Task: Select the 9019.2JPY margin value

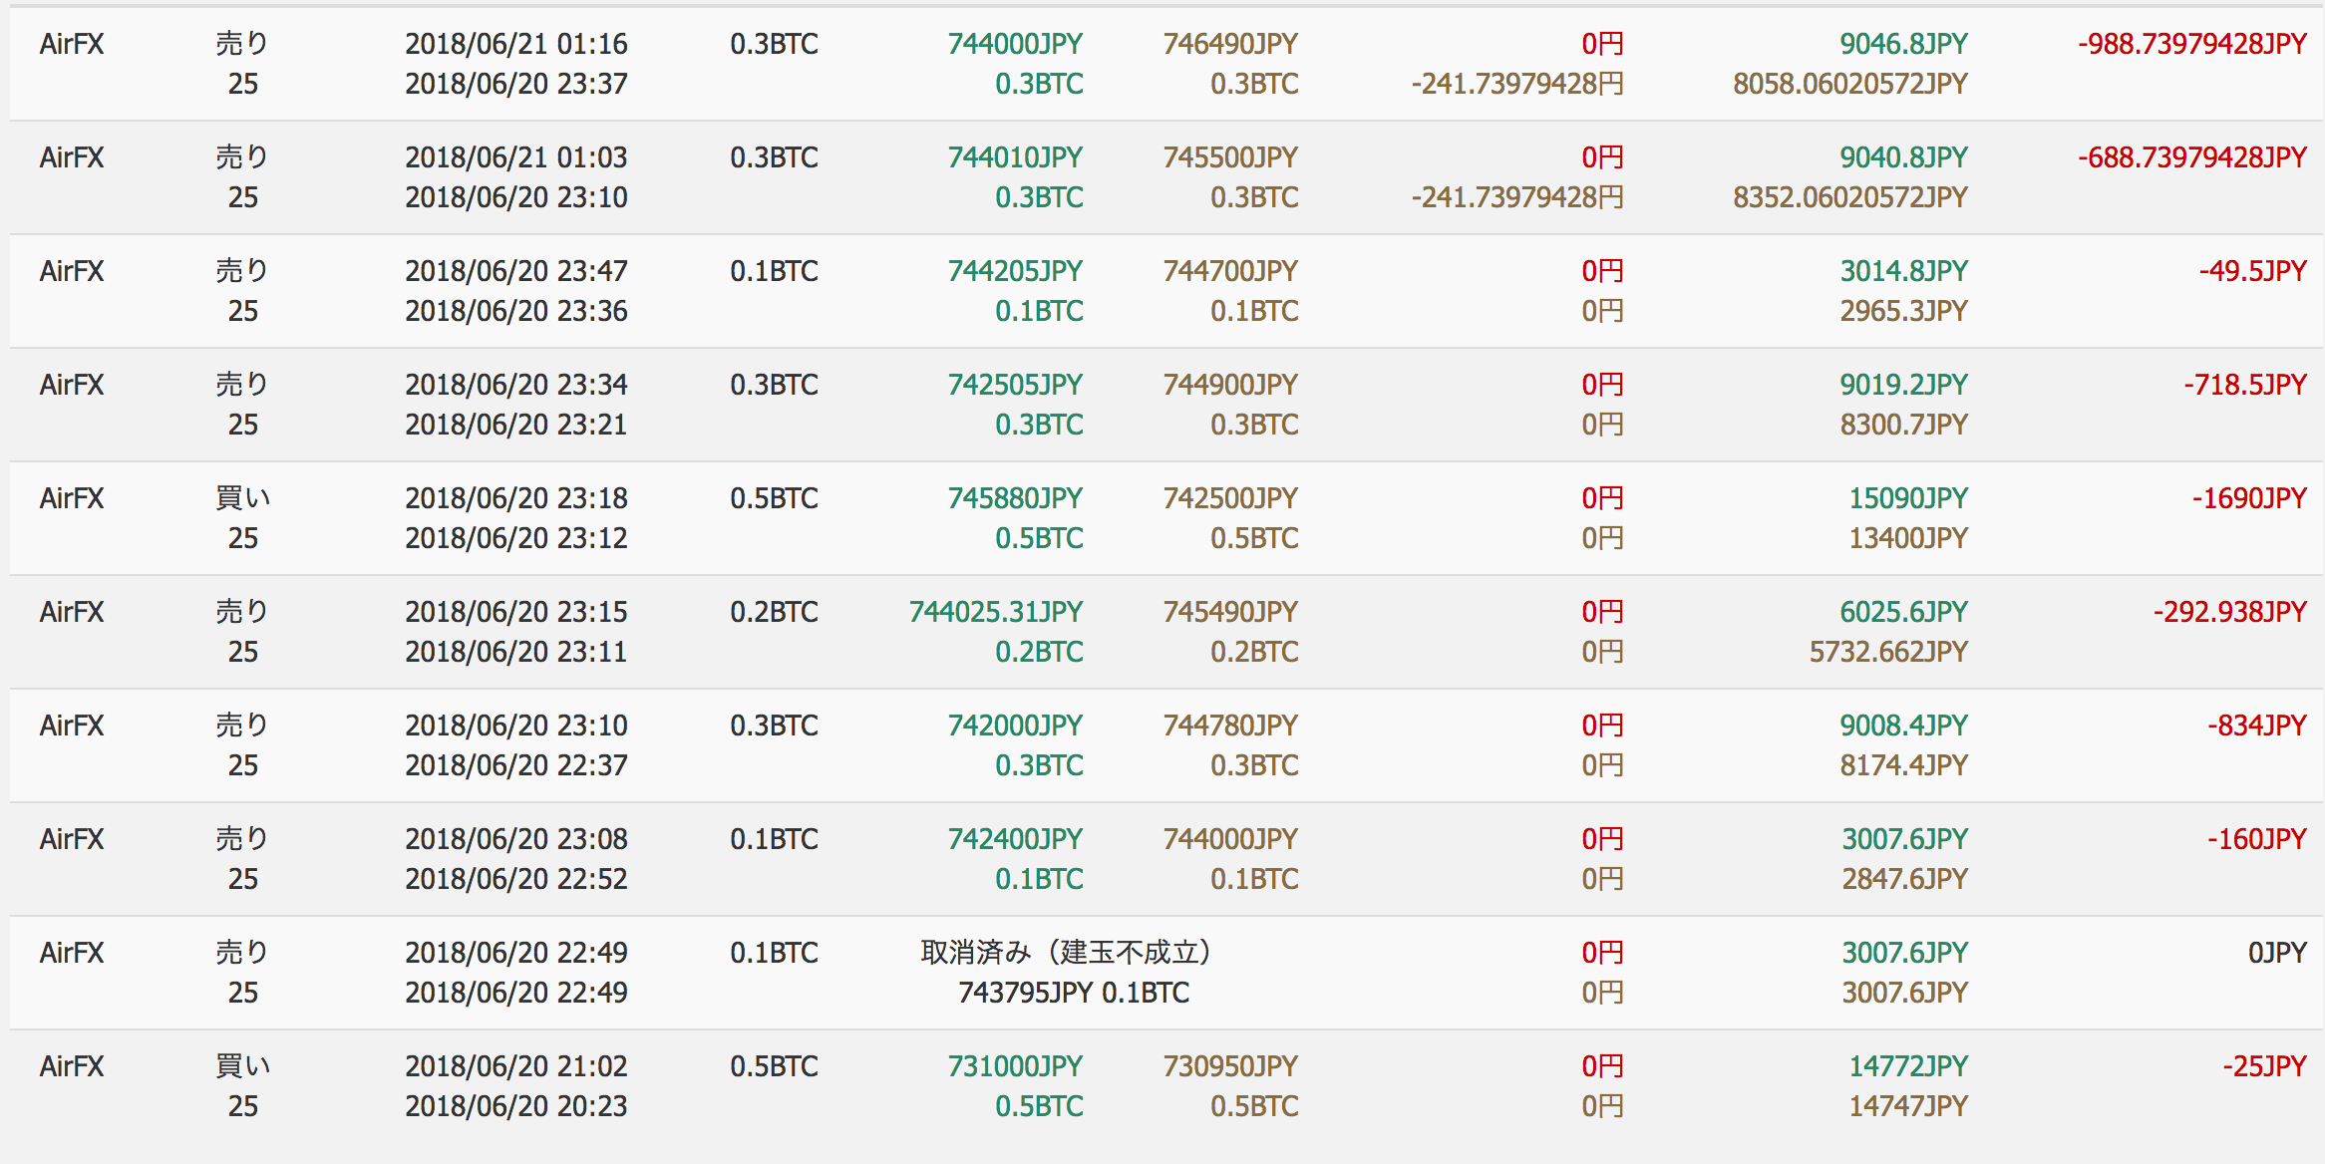Action: 1904,385
